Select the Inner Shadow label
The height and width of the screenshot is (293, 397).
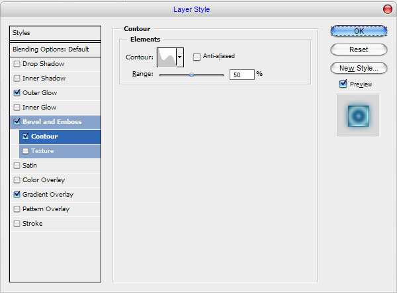44,79
